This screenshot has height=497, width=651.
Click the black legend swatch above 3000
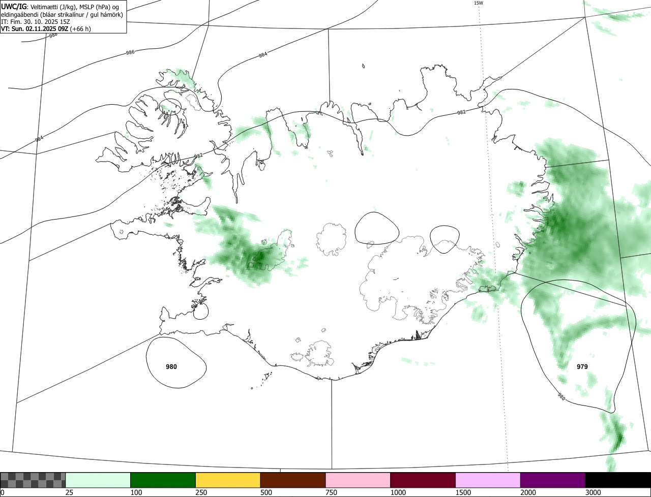618,480
